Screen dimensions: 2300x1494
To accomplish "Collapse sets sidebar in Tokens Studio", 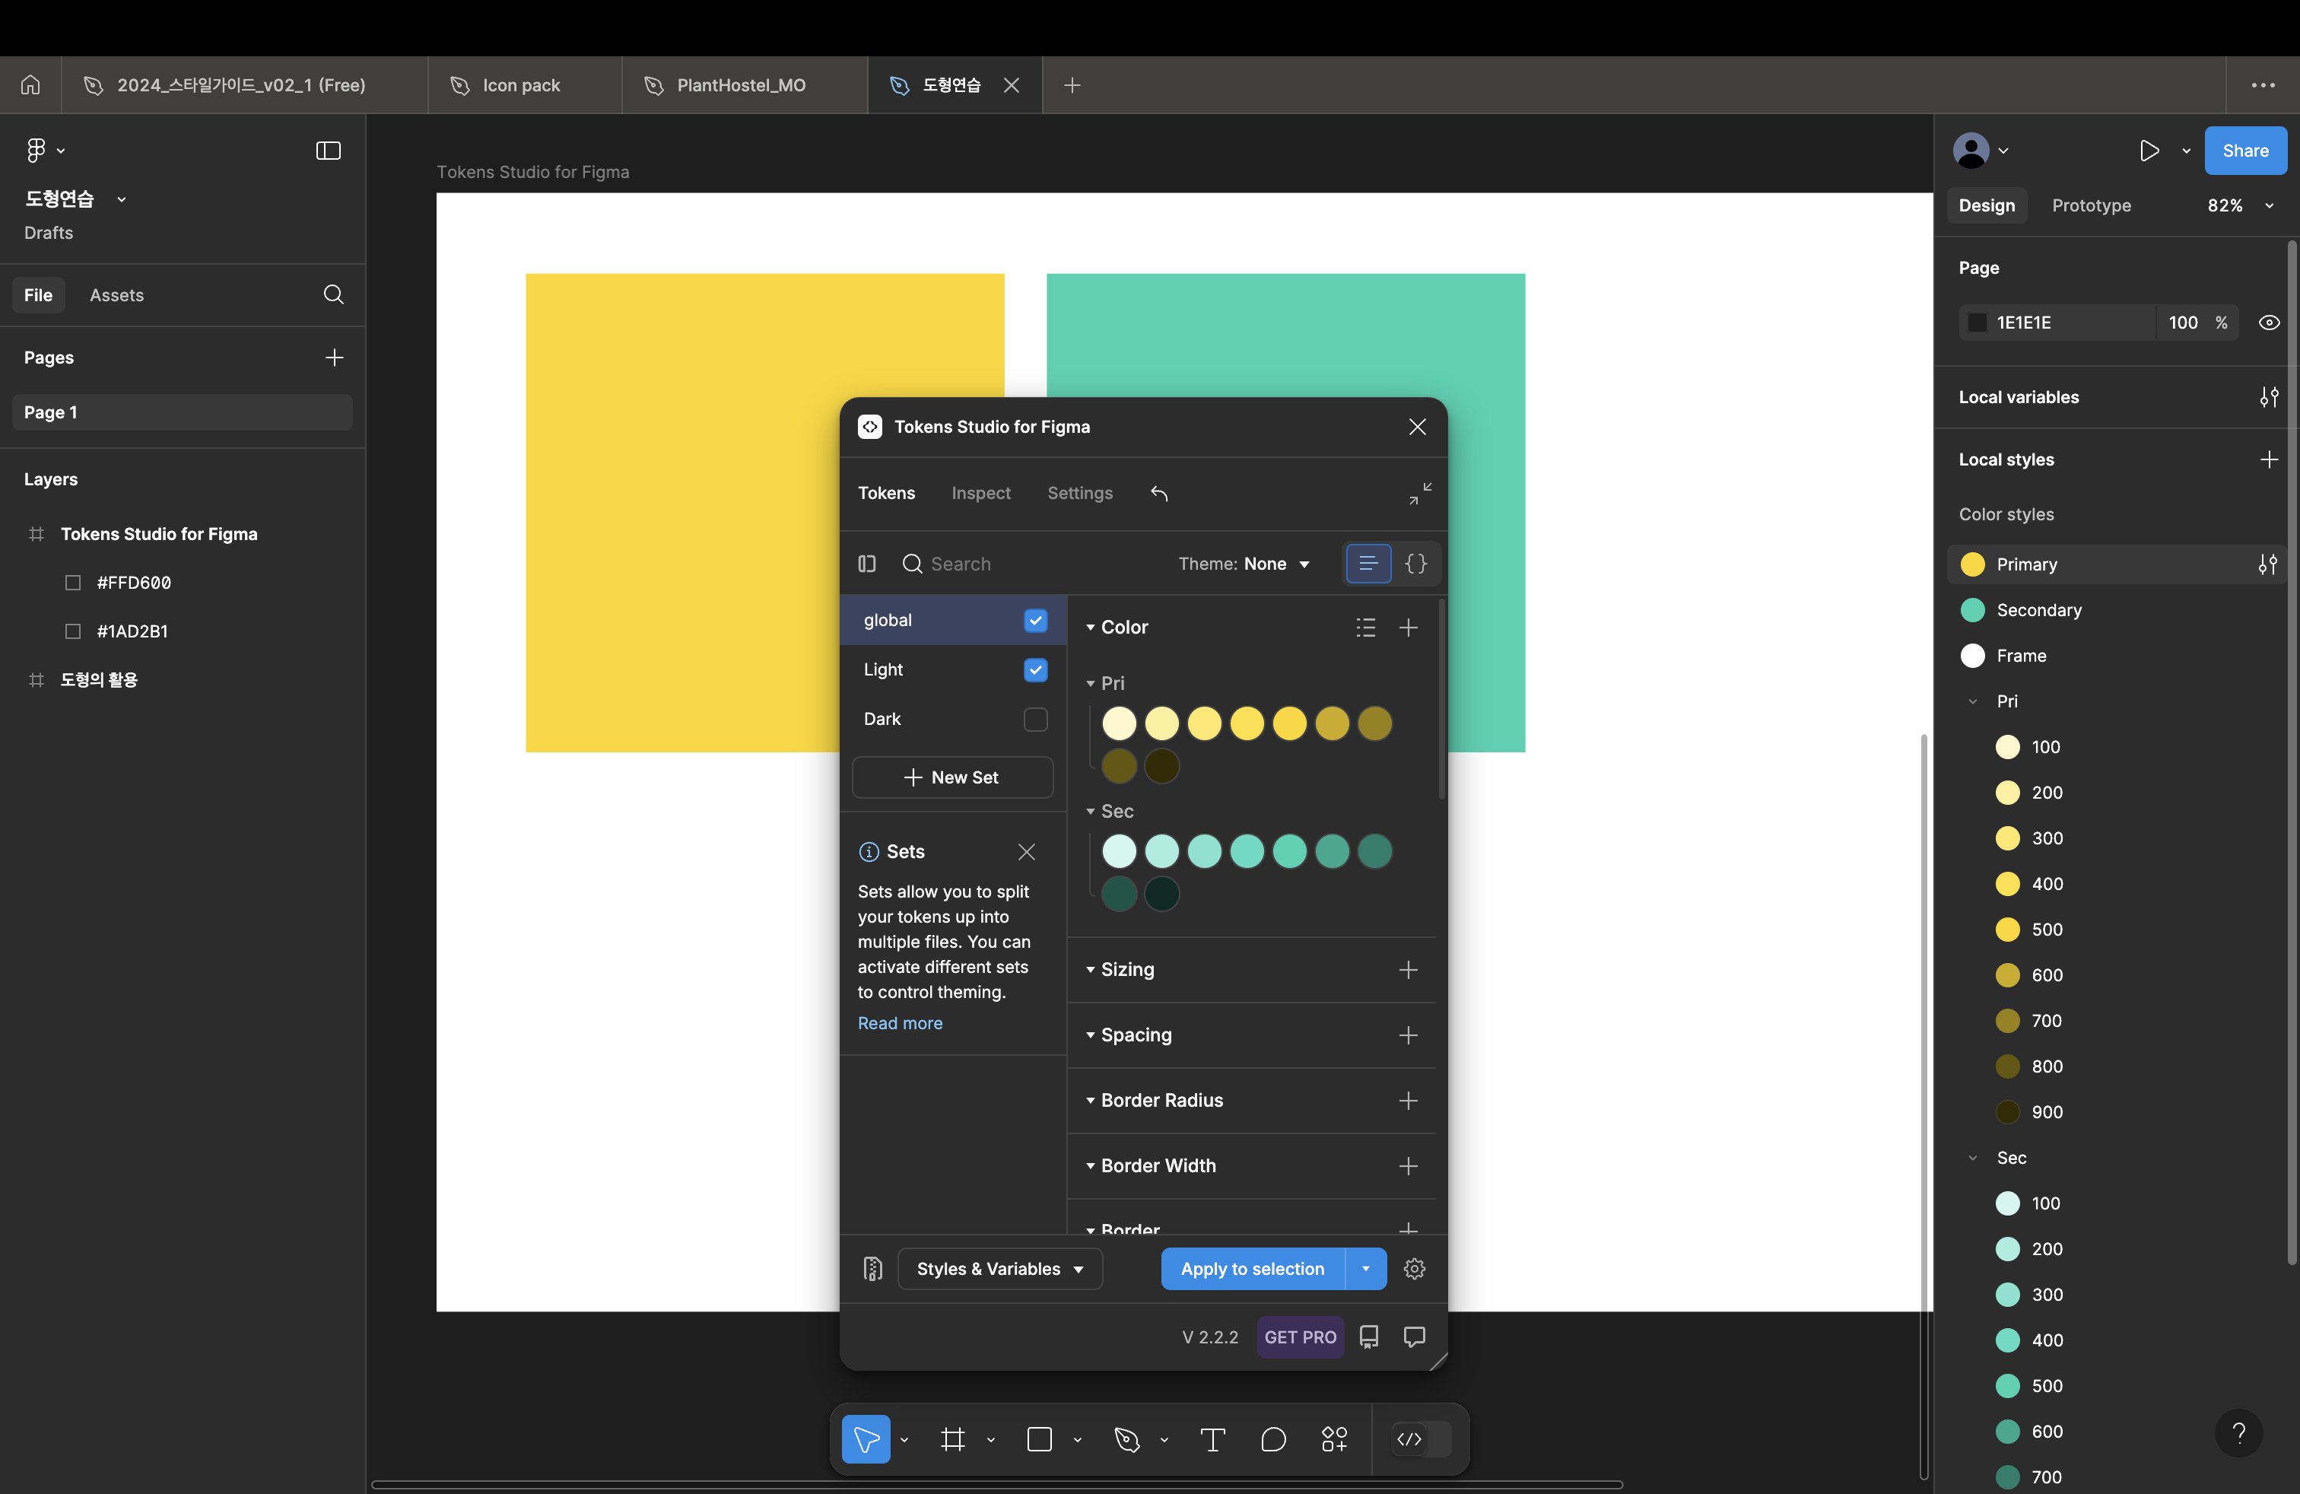I will point(867,564).
